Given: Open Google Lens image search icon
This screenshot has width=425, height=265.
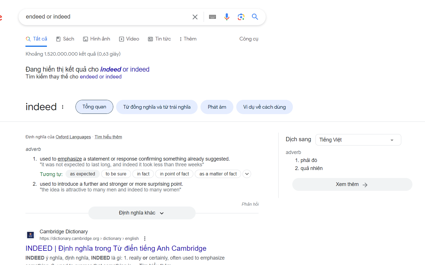Looking at the screenshot, I should (x=241, y=17).
